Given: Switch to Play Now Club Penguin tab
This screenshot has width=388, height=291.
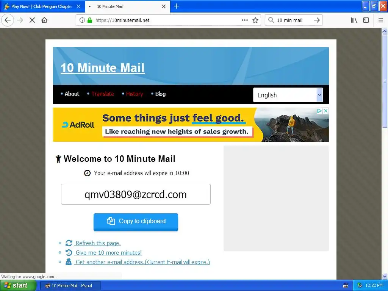Looking at the screenshot, I should [42, 6].
